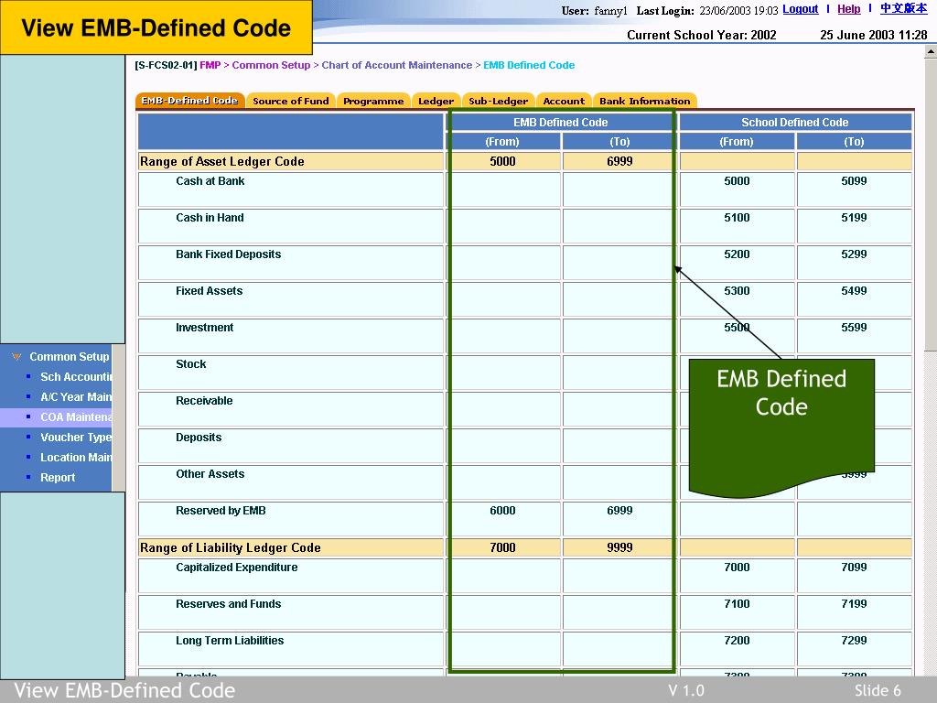Open COA Maintenance in the sidebar
937x703 pixels.
pyautogui.click(x=75, y=417)
